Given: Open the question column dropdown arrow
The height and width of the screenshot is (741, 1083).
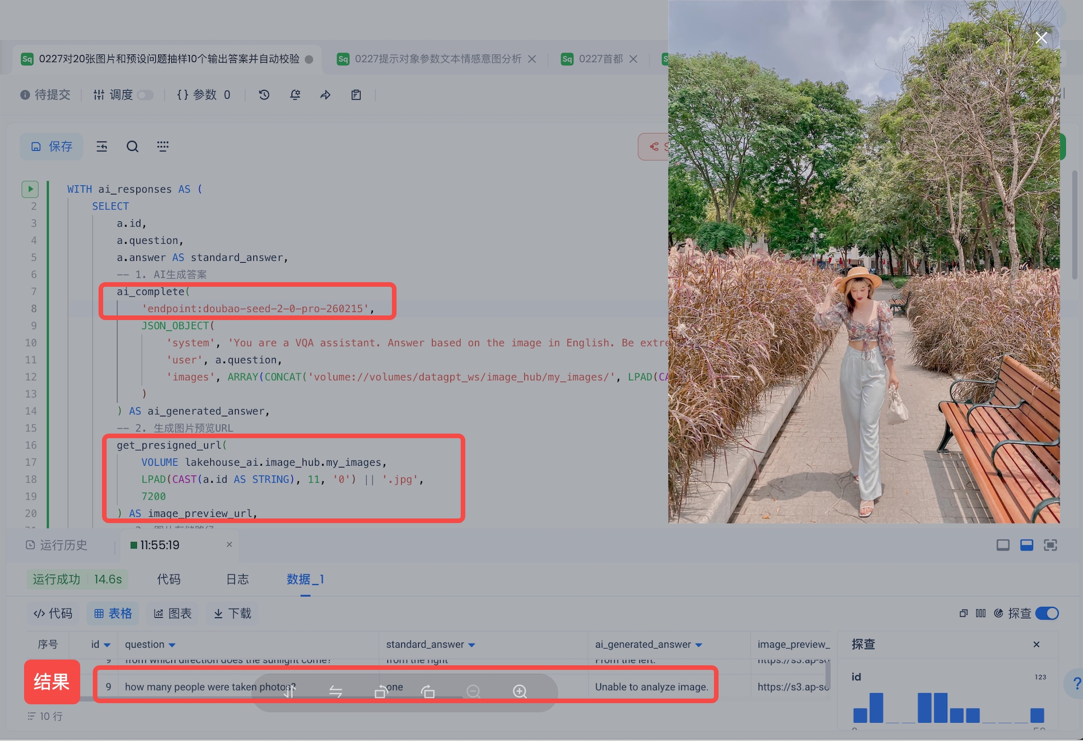Looking at the screenshot, I should pyautogui.click(x=172, y=645).
